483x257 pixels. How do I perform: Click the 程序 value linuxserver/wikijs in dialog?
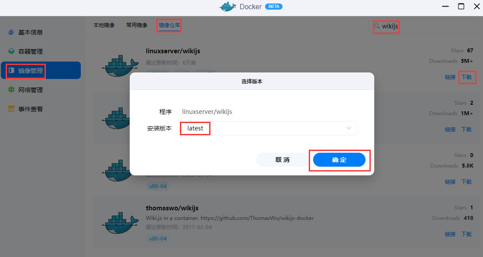(x=207, y=111)
